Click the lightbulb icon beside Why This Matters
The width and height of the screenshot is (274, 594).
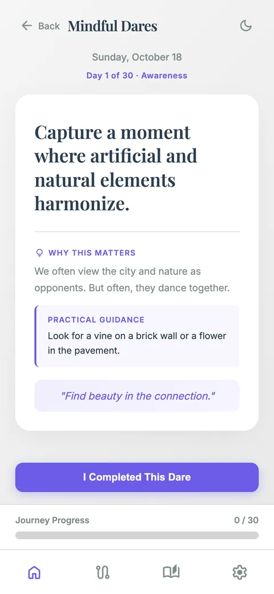click(39, 253)
